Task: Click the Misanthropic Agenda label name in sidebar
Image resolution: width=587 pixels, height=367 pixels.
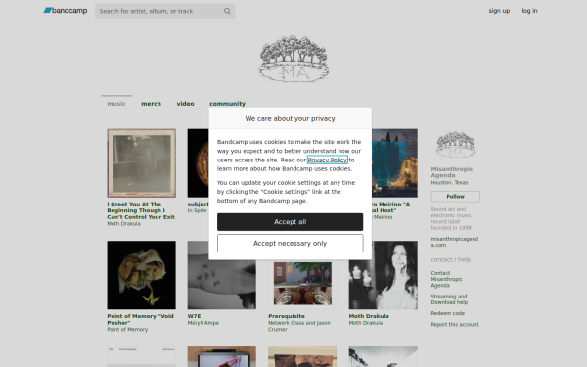Action: click(452, 172)
